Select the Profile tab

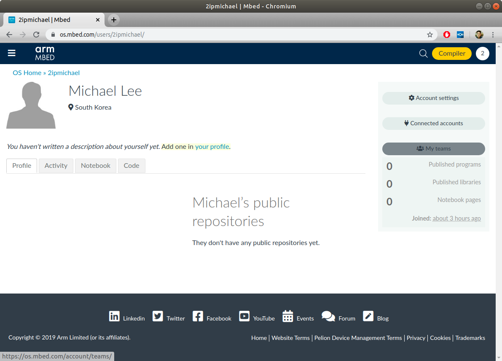pyautogui.click(x=22, y=166)
